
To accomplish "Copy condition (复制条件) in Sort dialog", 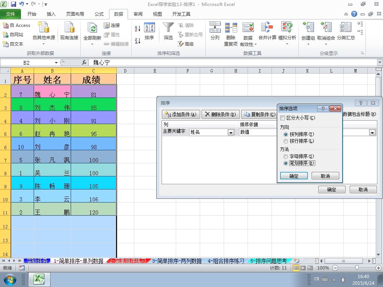I will point(260,114).
